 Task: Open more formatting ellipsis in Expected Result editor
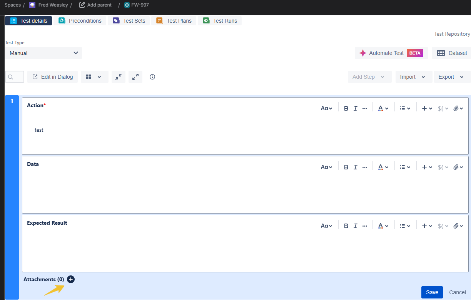click(365, 226)
